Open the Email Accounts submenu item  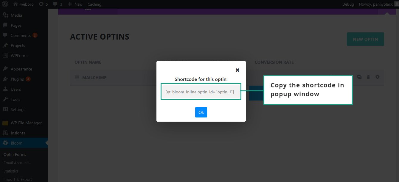[x=16, y=163]
